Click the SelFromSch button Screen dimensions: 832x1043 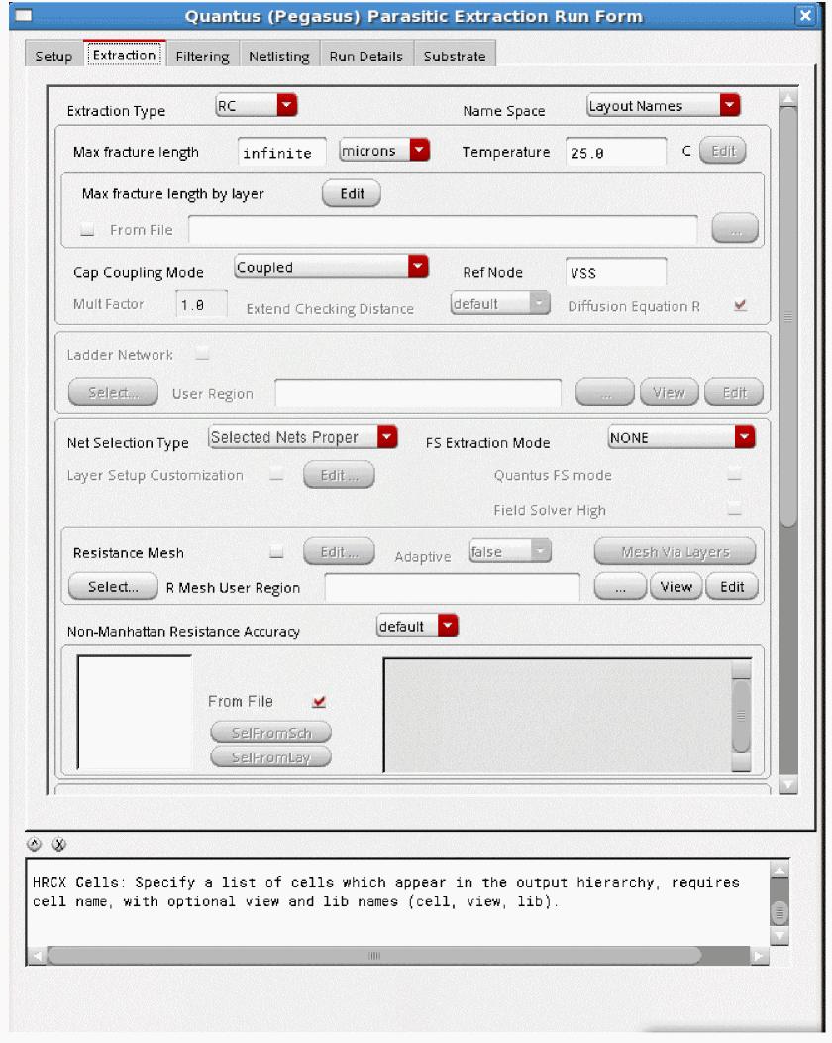pyautogui.click(x=271, y=733)
